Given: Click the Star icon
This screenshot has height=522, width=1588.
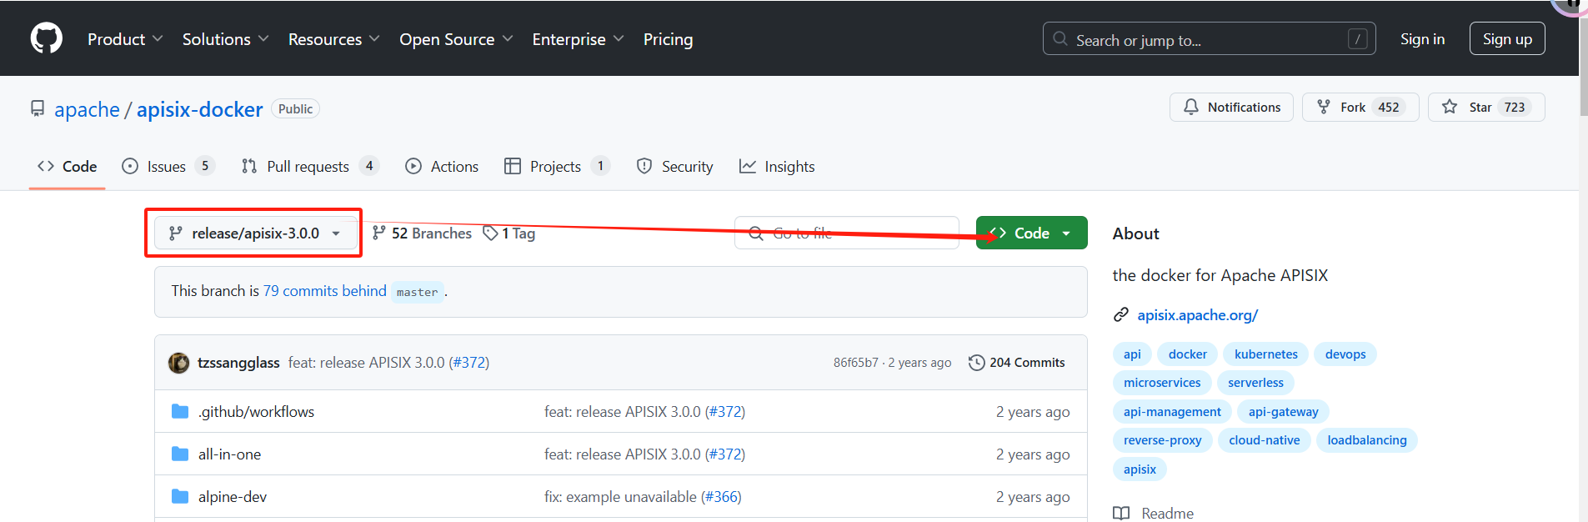Looking at the screenshot, I should (1450, 107).
